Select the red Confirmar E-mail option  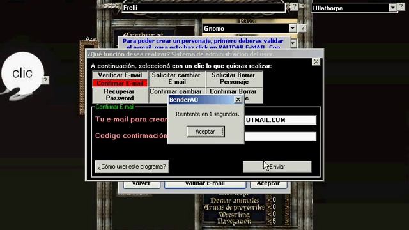120,83
